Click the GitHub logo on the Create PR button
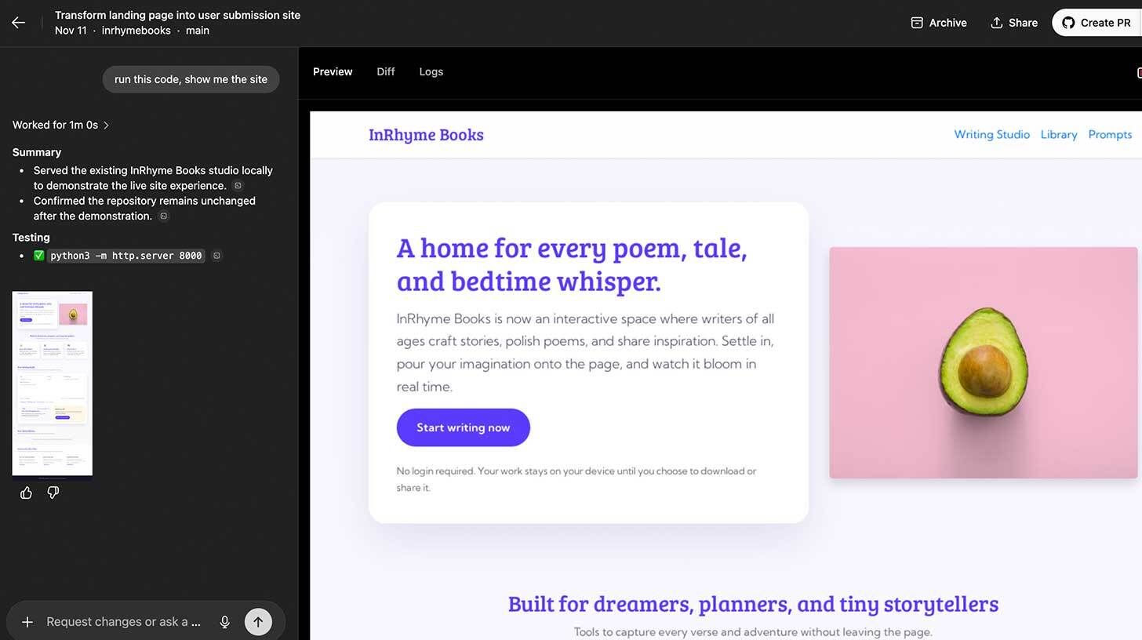1142x640 pixels. coord(1068,22)
